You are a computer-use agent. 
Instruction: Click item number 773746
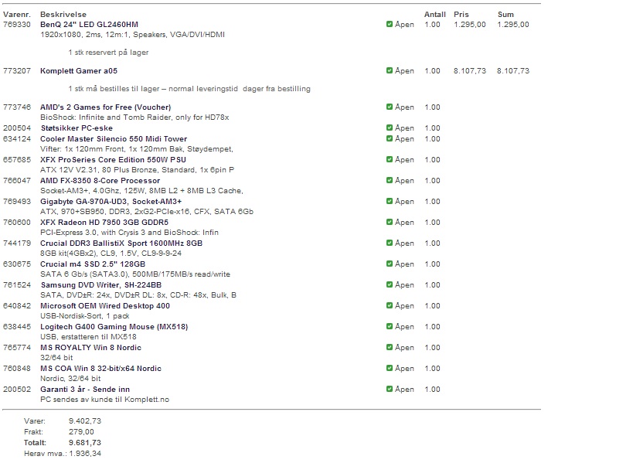coord(16,107)
